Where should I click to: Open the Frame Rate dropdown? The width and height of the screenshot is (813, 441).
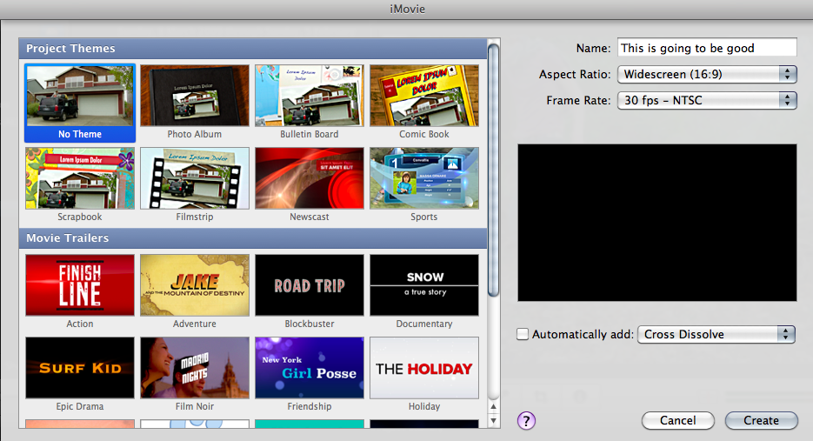click(706, 100)
